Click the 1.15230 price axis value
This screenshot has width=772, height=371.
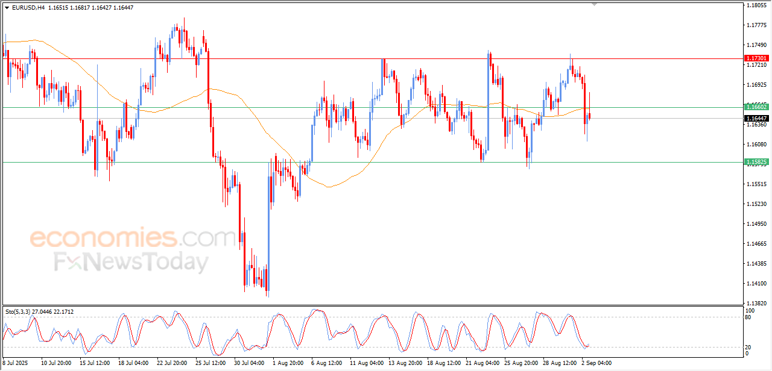tap(757, 204)
